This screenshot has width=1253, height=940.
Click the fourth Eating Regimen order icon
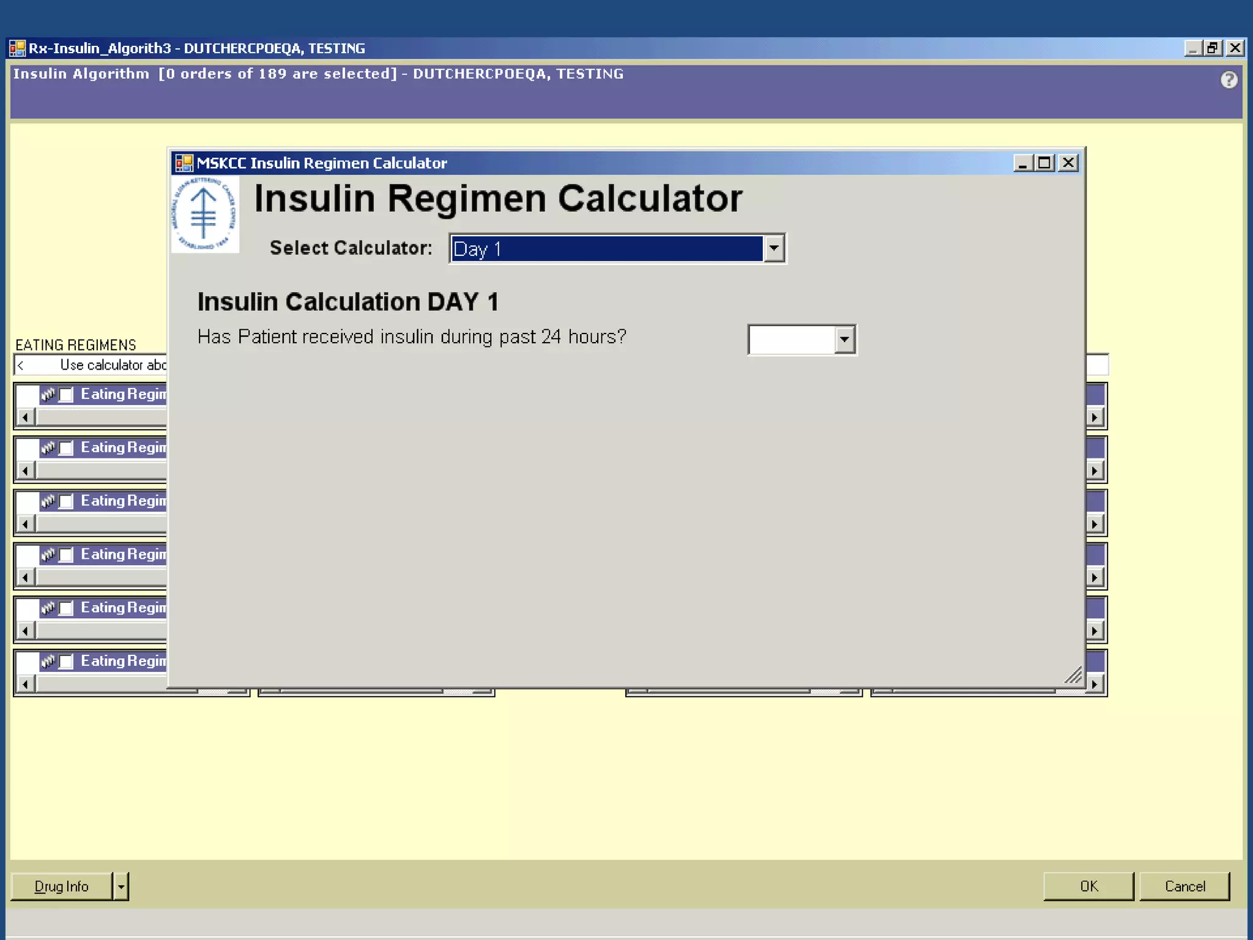48,554
